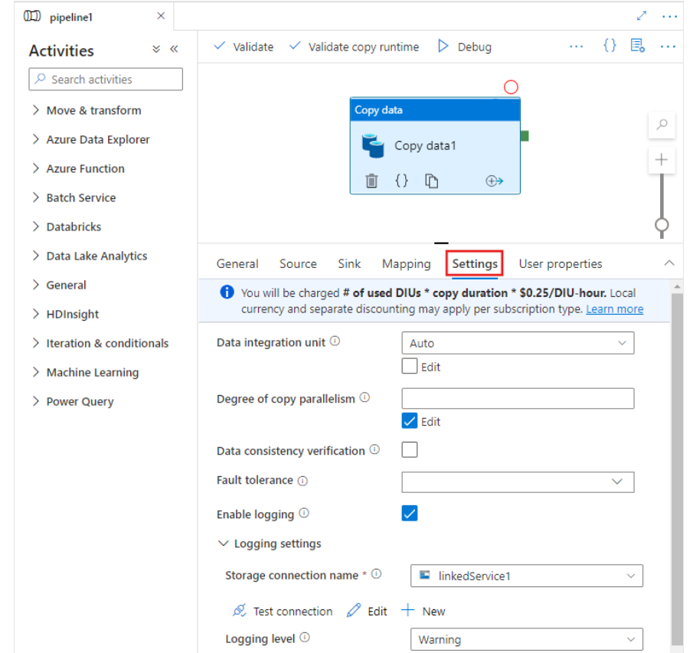Enable Data consistency verification
693x653 pixels.
point(409,449)
